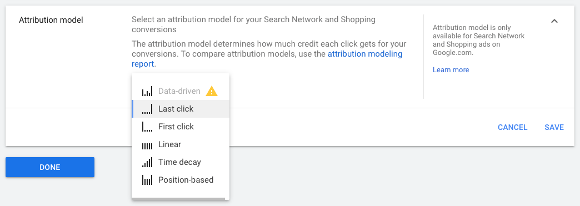Select the greyed-out Data-driven option
Viewport: 580px width, 206px height.
pyautogui.click(x=181, y=91)
